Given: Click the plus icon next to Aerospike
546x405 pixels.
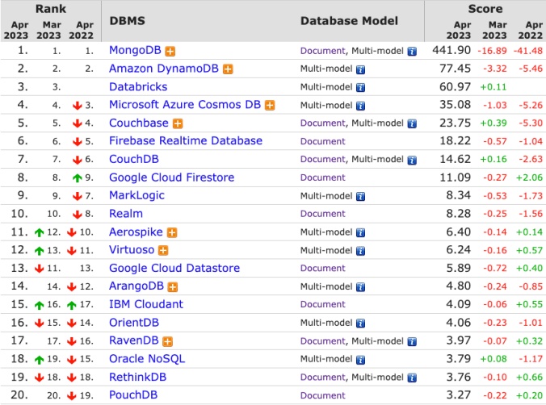Looking at the screenshot, I should tap(172, 232).
